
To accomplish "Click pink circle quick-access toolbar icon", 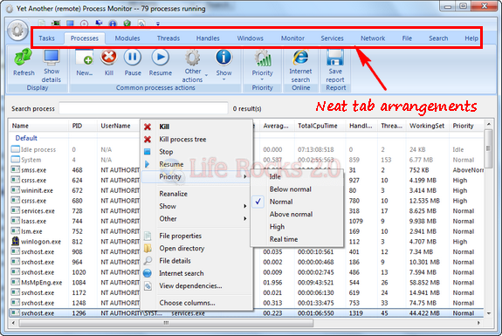I will tap(84, 24).
